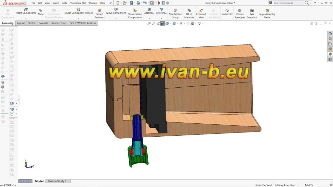The image size is (333, 187).
Task: Launch Smart Fasteners
Action: 100,14
